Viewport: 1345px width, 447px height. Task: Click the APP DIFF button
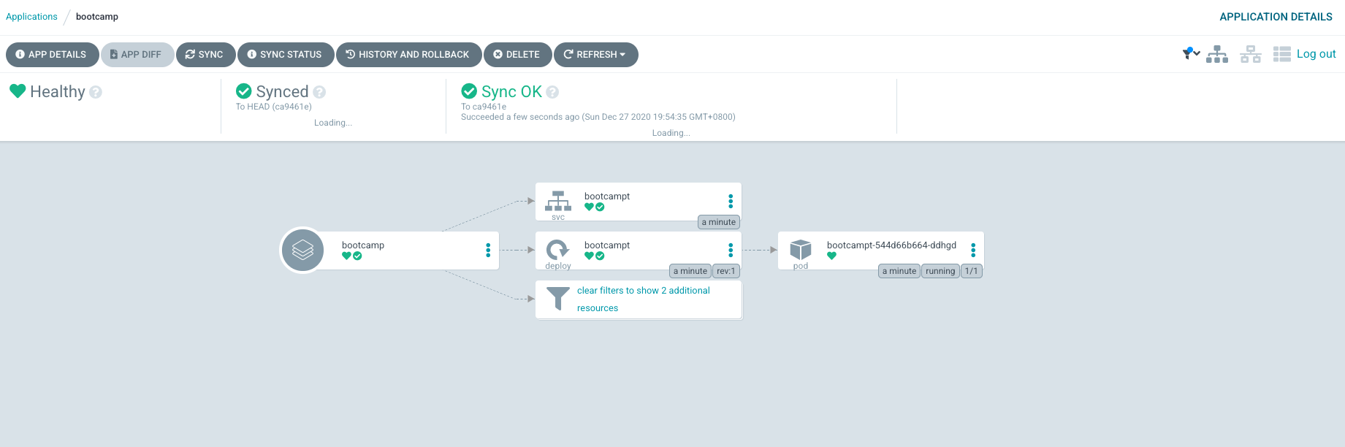point(137,55)
